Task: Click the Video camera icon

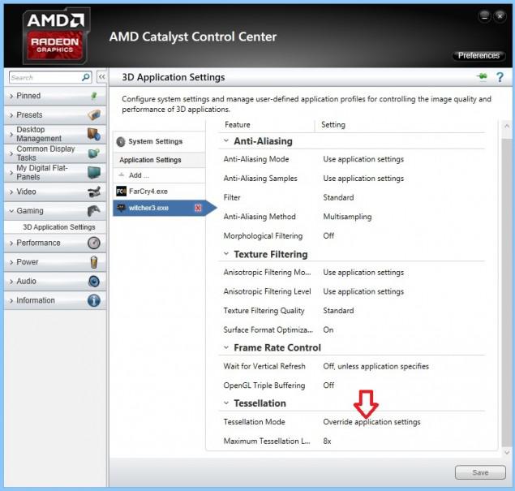Action: coord(94,192)
